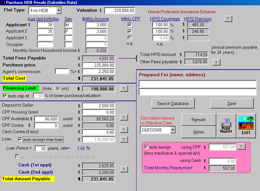Click the Total Amount Payable yellow label
The width and height of the screenshot is (260, 191).
[28, 179]
